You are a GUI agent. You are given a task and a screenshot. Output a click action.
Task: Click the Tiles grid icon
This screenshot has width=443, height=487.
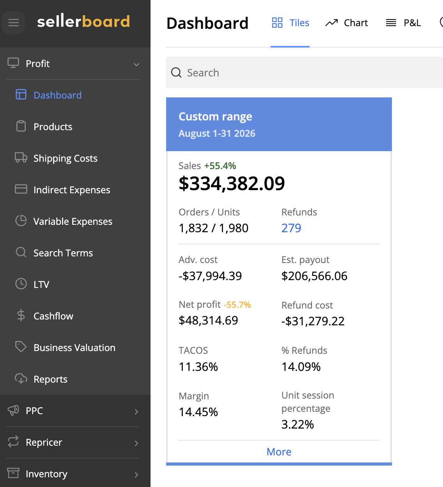[x=277, y=23]
